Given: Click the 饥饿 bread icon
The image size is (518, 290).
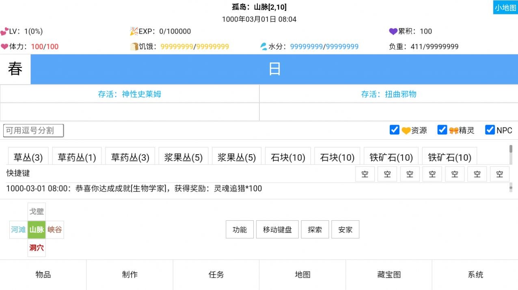Looking at the screenshot, I should tap(134, 47).
